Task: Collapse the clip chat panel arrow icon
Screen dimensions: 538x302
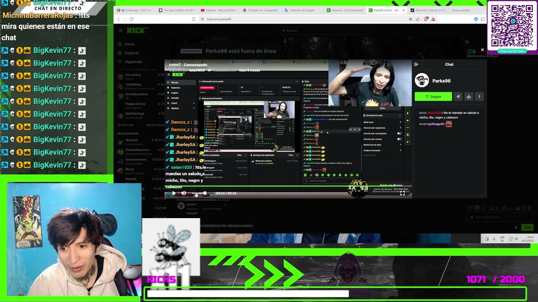Action: [x=416, y=64]
